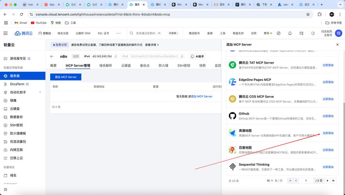The height and width of the screenshot is (195, 345).
Task: Click the Sequential Thinking icon
Action: [232, 167]
